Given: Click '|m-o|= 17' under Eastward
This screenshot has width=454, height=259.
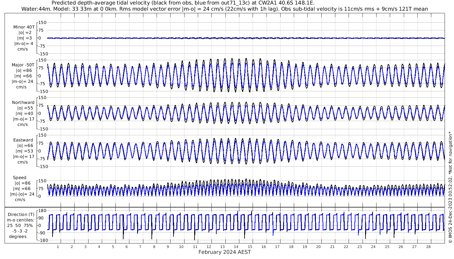Looking at the screenshot, I should click(23, 157).
